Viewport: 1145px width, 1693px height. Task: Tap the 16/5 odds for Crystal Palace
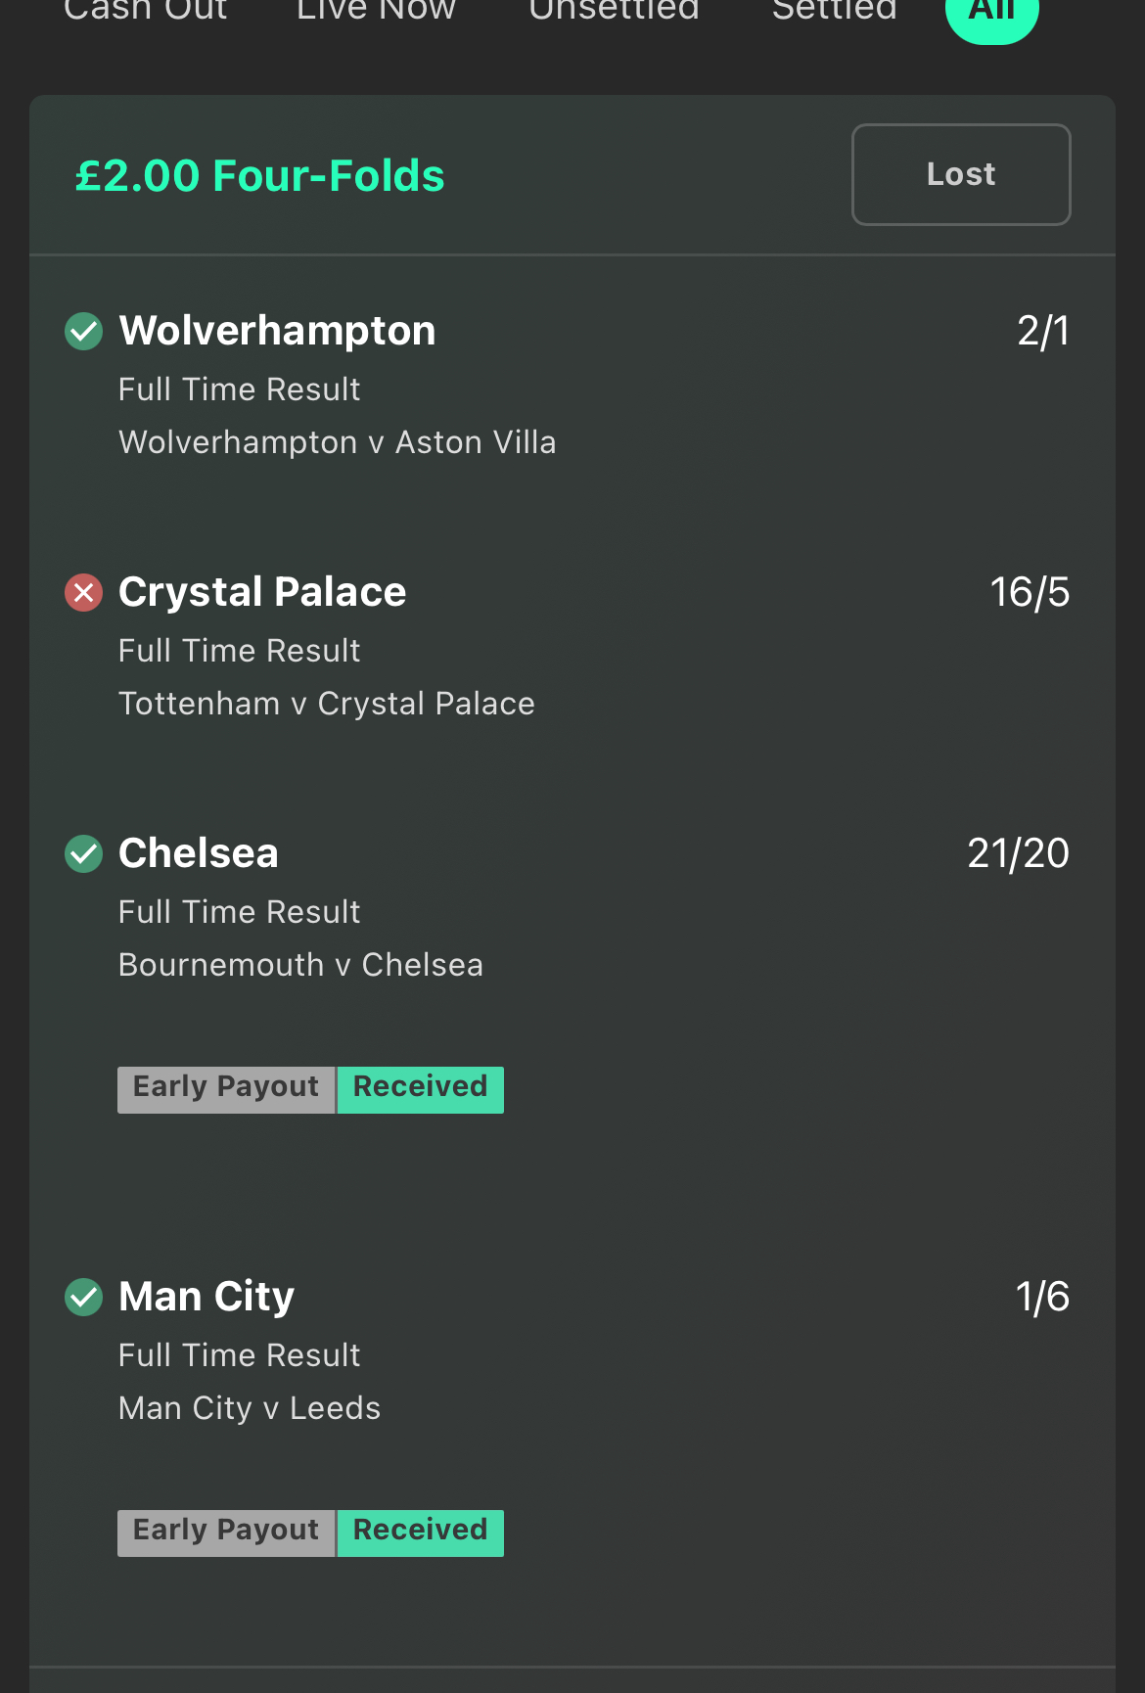1030,592
